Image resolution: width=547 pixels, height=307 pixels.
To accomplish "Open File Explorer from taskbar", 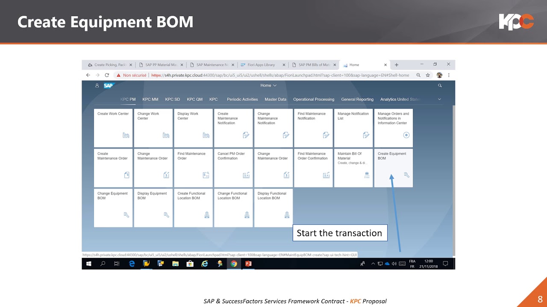I will pyautogui.click(x=176, y=264).
